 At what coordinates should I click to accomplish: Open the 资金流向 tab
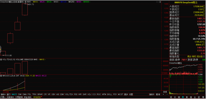click(x=28, y=97)
